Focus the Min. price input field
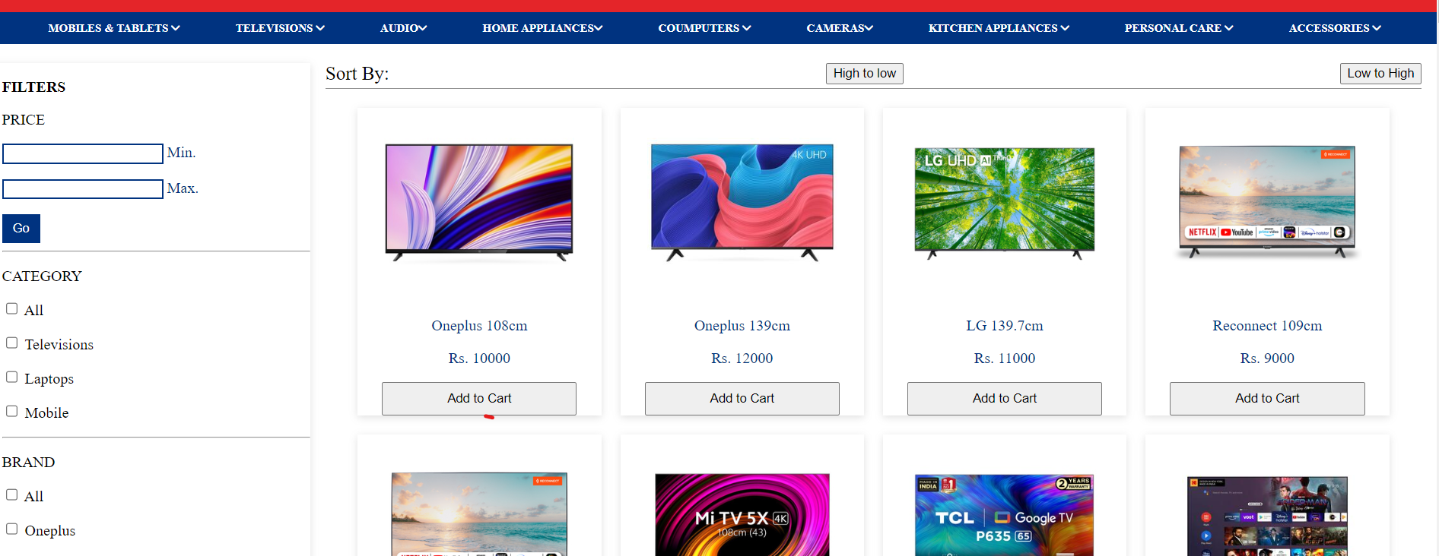Image resolution: width=1439 pixels, height=556 pixels. [83, 153]
